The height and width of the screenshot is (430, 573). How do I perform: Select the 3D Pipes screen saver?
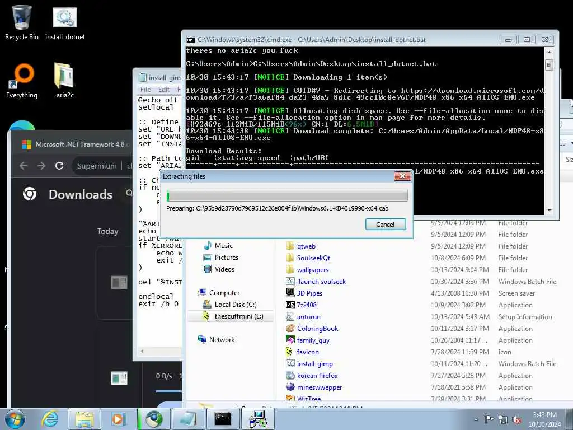304,293
